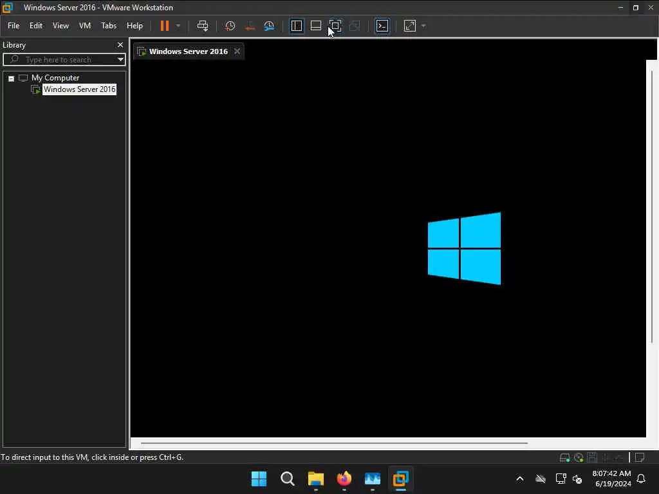The height and width of the screenshot is (494, 659).
Task: Show hidden system tray icons
Action: 520,479
